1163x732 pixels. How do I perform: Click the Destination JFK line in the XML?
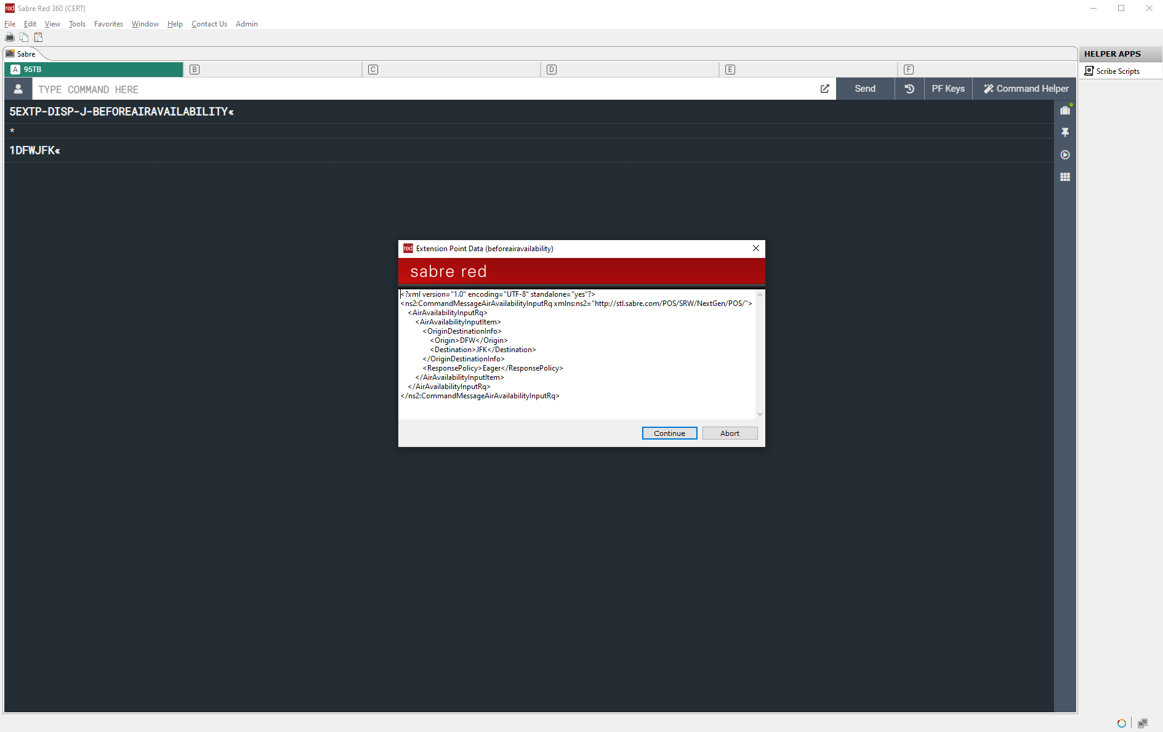point(483,350)
